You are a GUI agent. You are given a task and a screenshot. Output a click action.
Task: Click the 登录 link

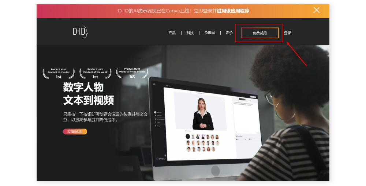pos(288,33)
